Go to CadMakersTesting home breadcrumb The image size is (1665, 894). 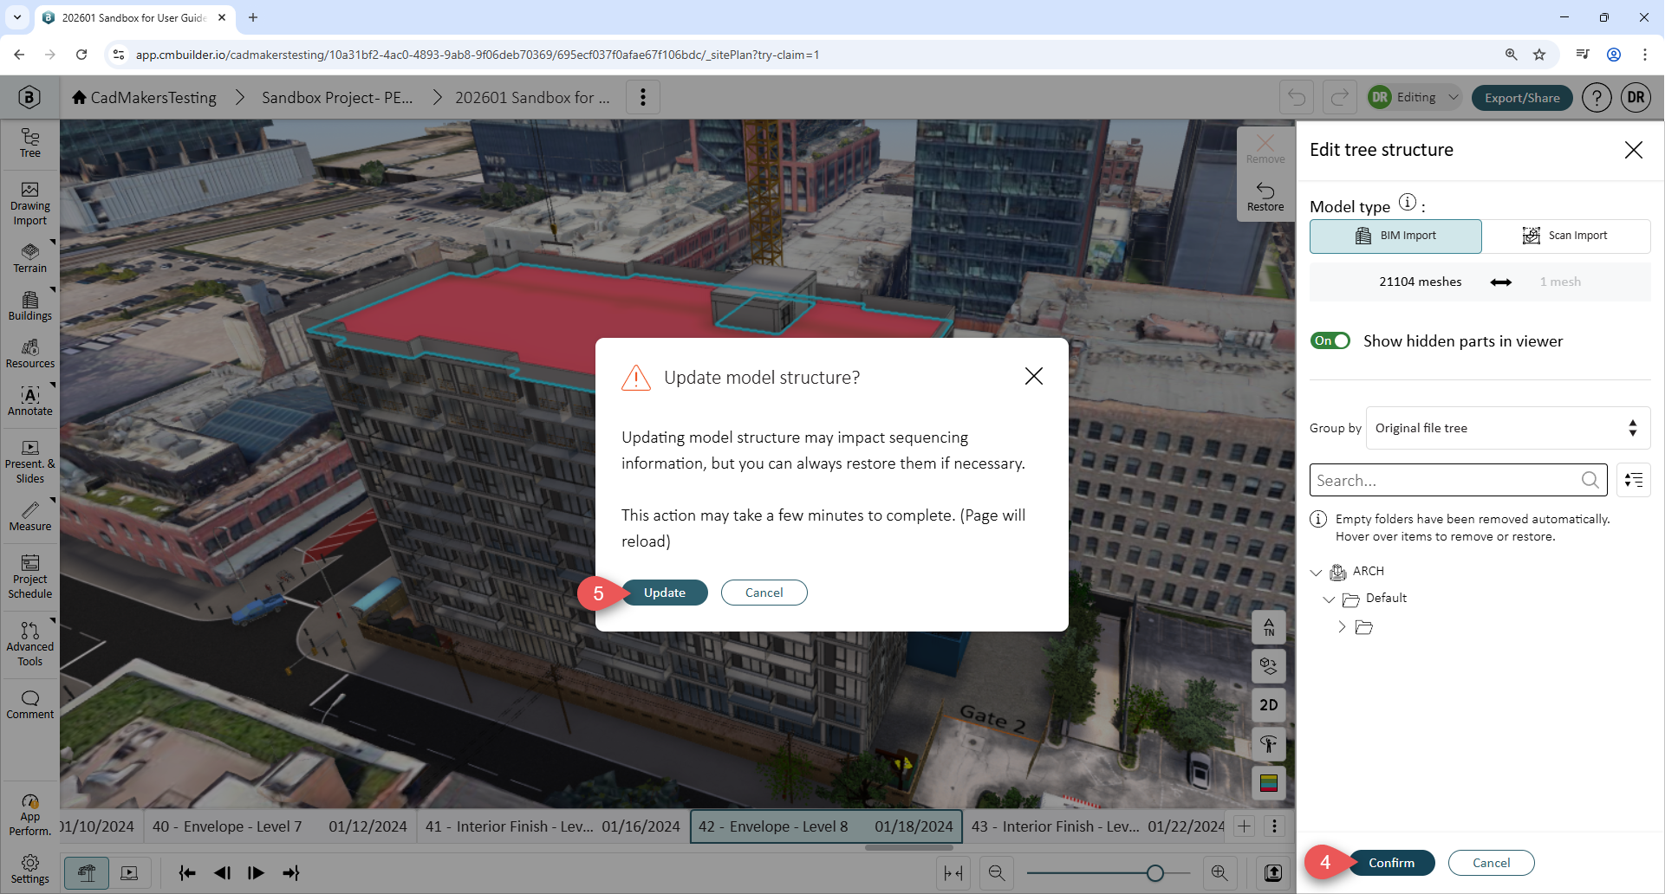pyautogui.click(x=144, y=98)
